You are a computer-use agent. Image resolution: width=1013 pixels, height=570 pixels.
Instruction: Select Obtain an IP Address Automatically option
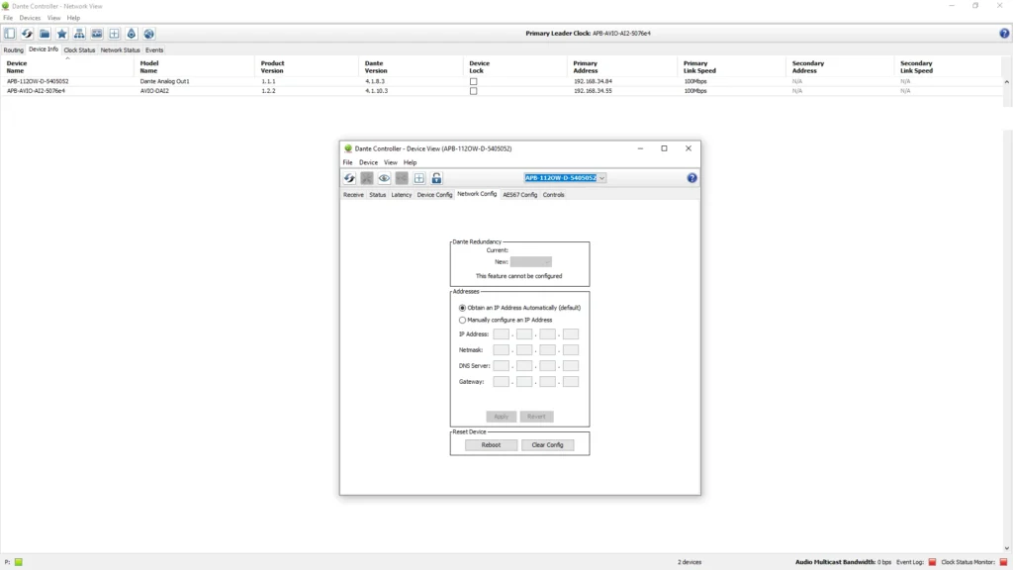coord(462,309)
